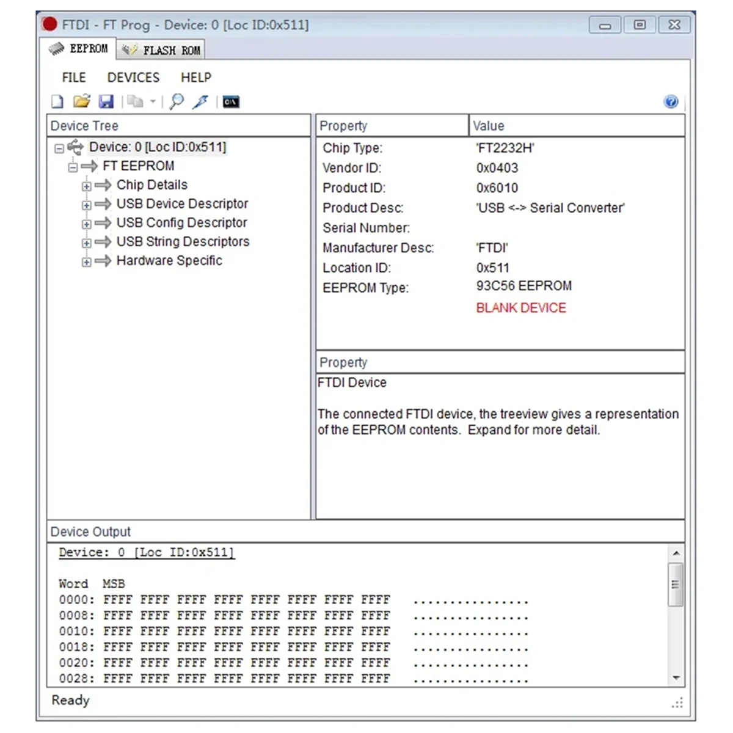Screen dimensions: 733x733
Task: Expand the USB String Descriptors node
Action: pos(87,243)
